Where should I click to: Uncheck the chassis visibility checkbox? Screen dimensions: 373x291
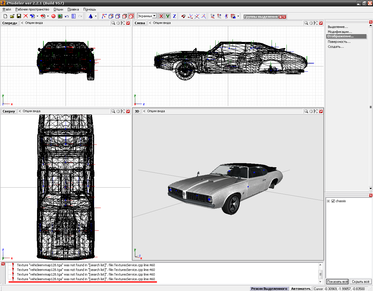click(333, 201)
